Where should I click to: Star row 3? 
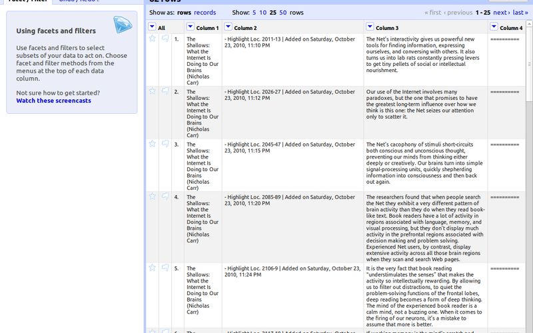[153, 144]
